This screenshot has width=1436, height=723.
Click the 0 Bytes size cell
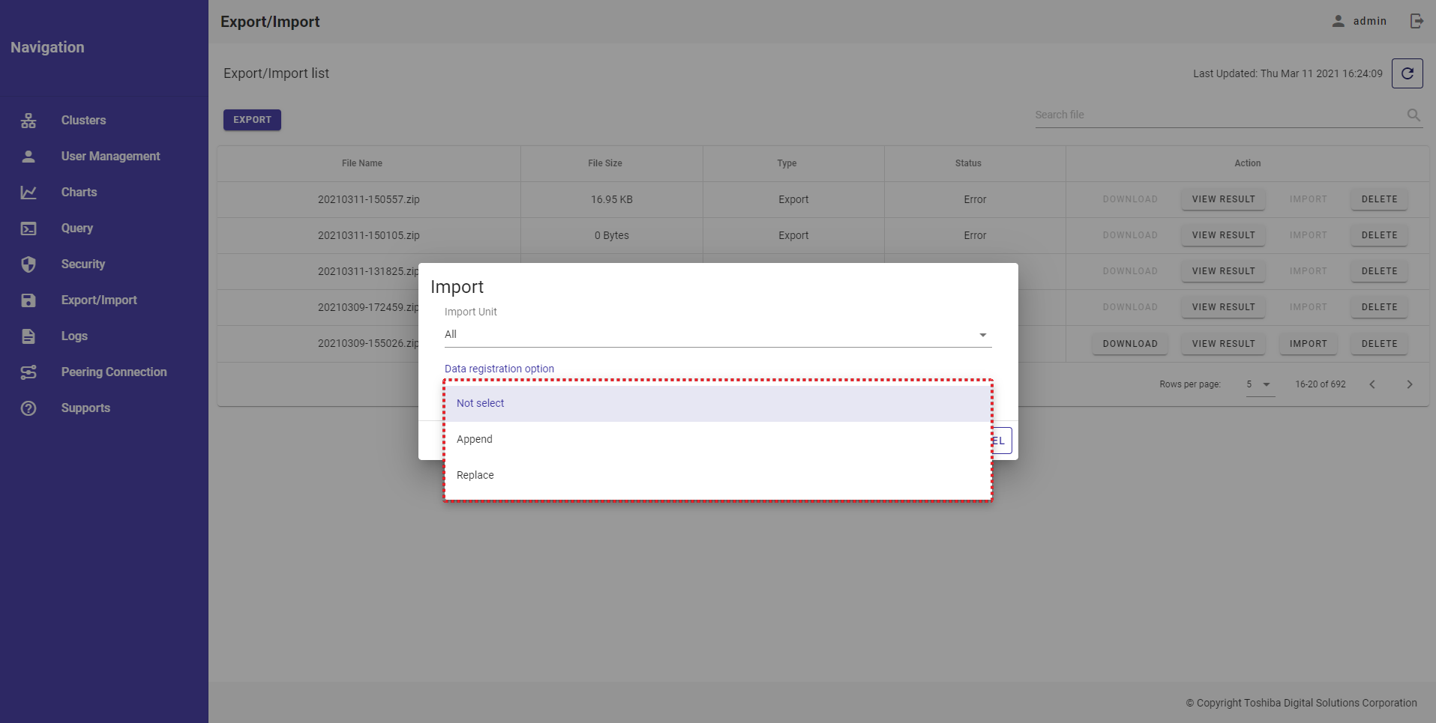pos(612,235)
